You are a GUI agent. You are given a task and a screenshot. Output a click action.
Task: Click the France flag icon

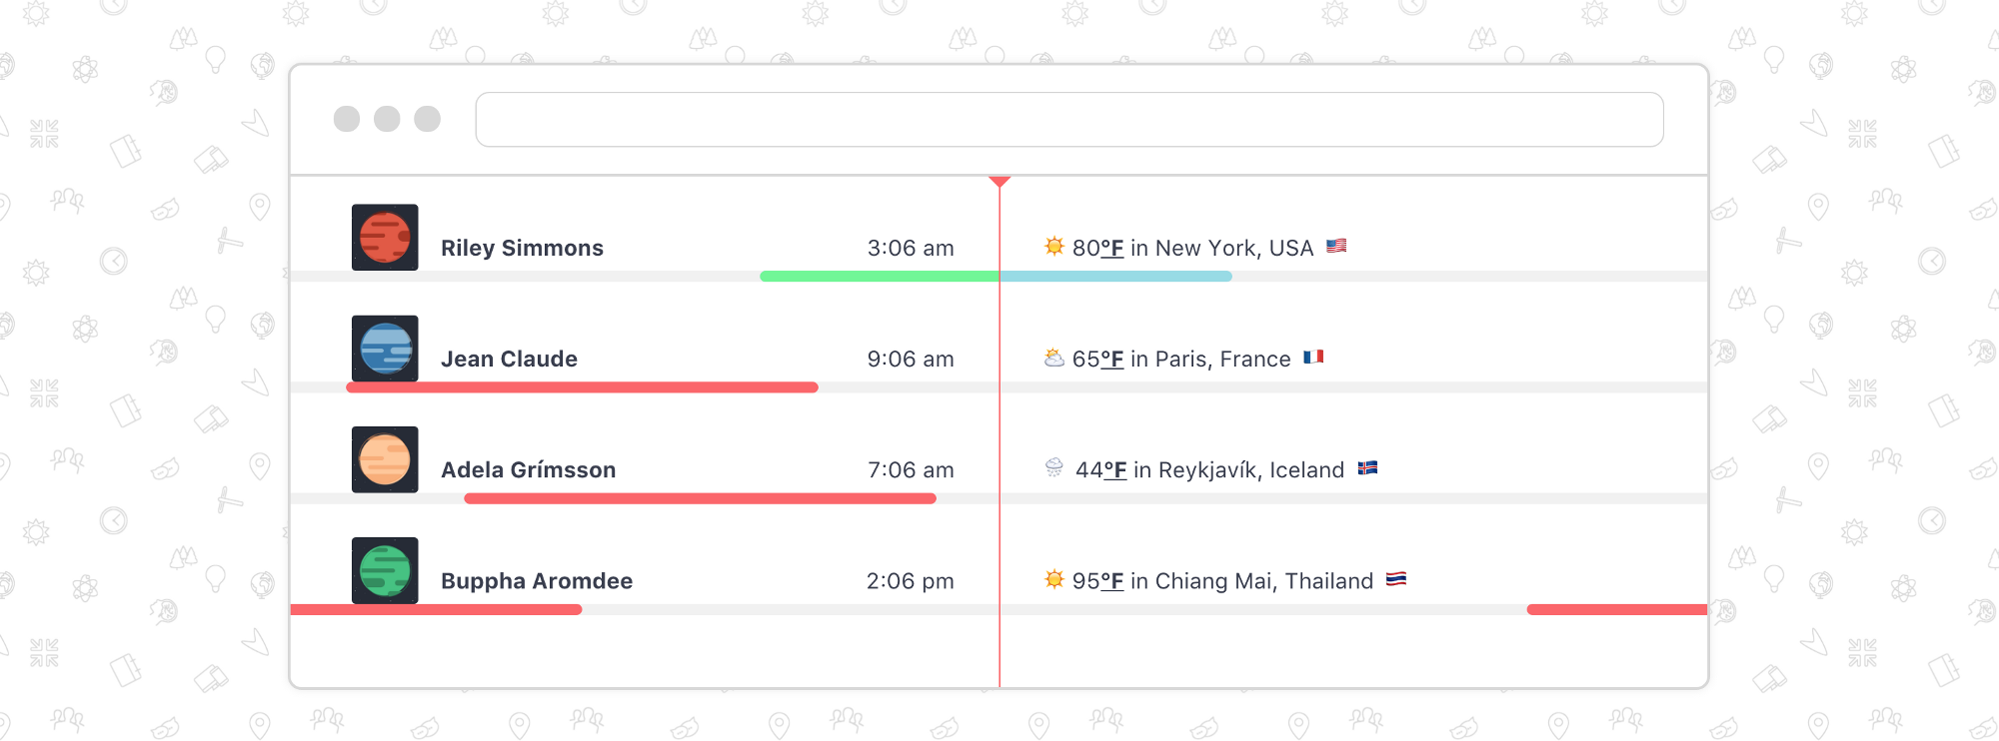pyautogui.click(x=1313, y=357)
